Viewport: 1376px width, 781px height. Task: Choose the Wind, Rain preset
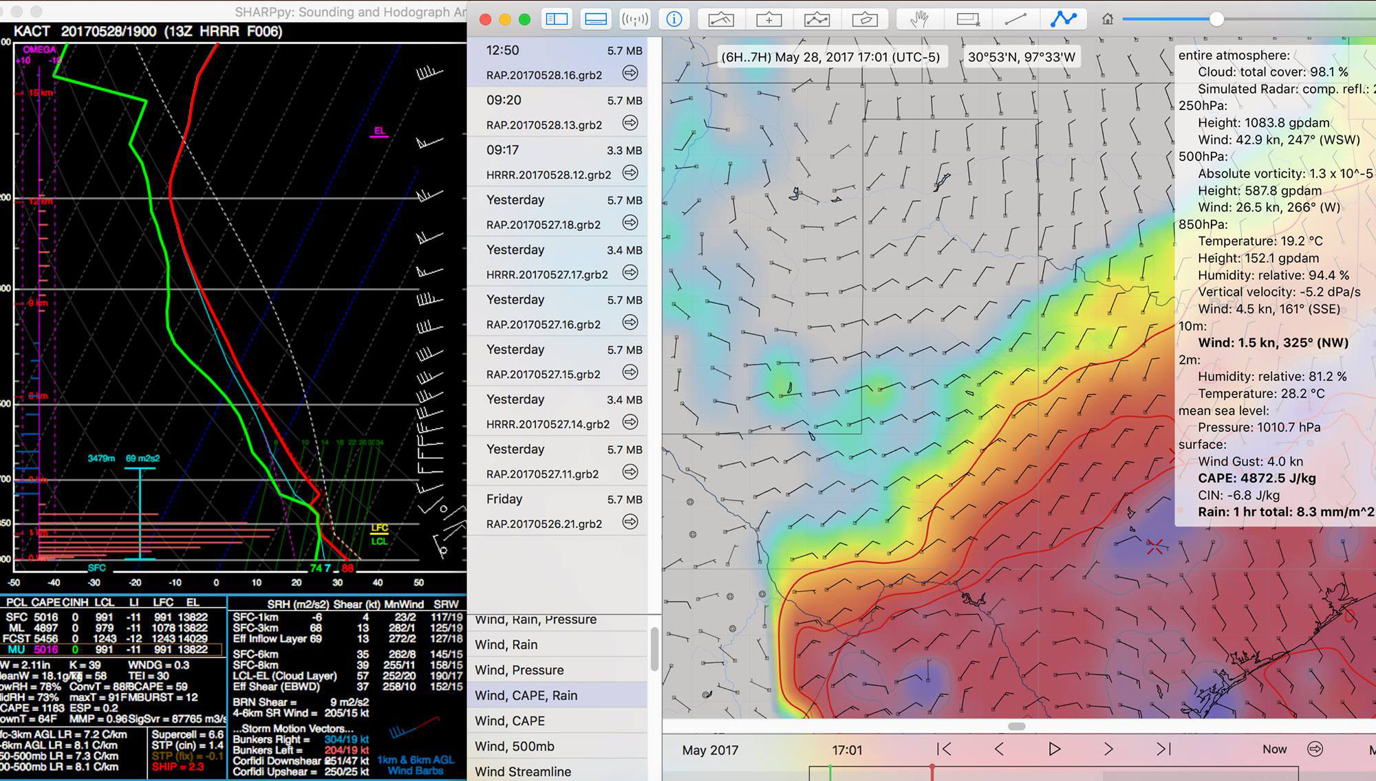click(x=557, y=644)
